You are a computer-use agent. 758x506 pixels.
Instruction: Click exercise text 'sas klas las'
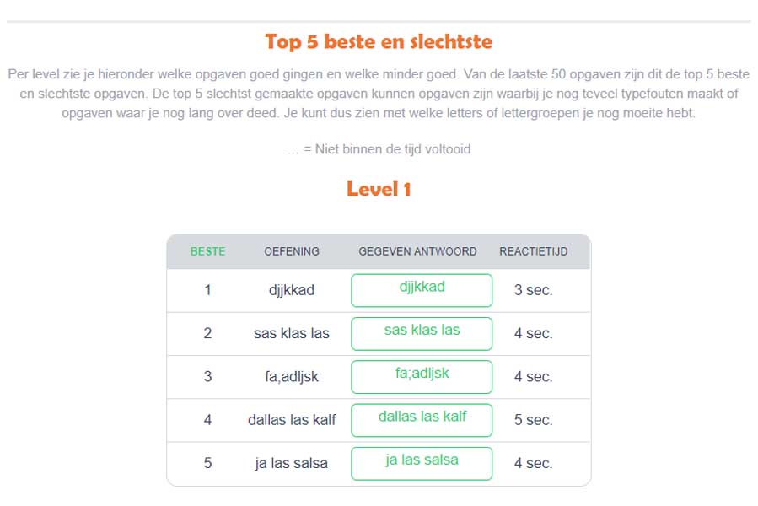point(292,333)
